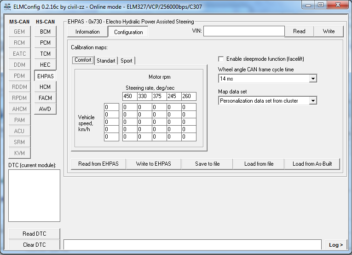Click the VIN input field

point(244,31)
